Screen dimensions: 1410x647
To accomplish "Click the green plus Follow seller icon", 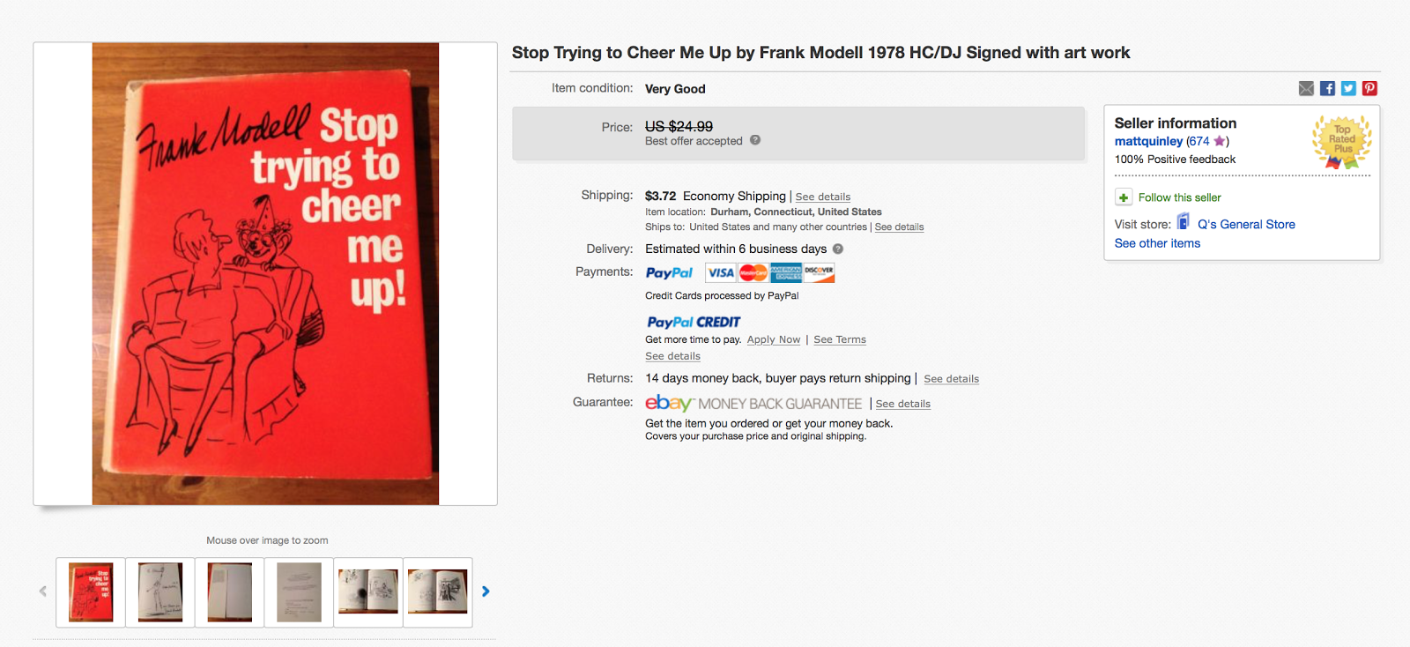I will coord(1124,197).
